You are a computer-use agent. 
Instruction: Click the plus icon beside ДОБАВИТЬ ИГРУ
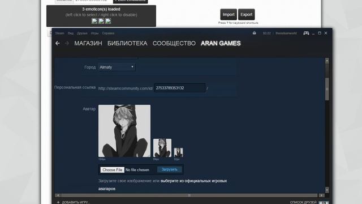click(x=58, y=202)
